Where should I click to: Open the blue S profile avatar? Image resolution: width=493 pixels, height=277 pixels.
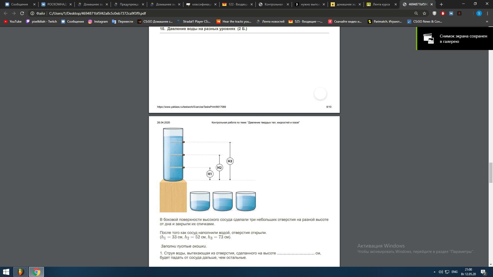point(479,13)
